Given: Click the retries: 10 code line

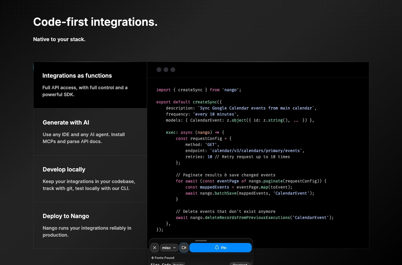Looking at the screenshot, I should pyautogui.click(x=237, y=157).
